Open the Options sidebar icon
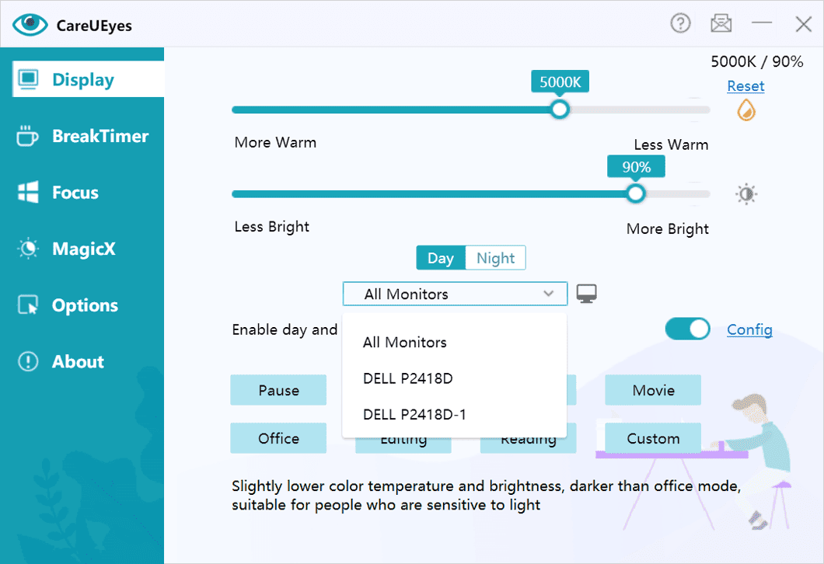Screen dimensions: 824x564 83,305
